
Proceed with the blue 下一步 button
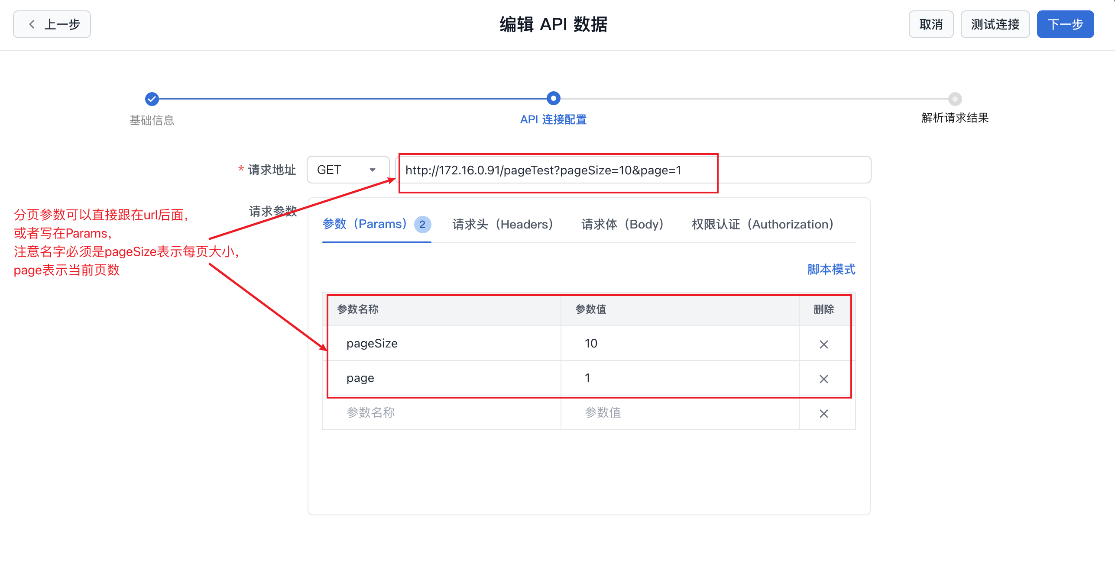pos(1065,24)
